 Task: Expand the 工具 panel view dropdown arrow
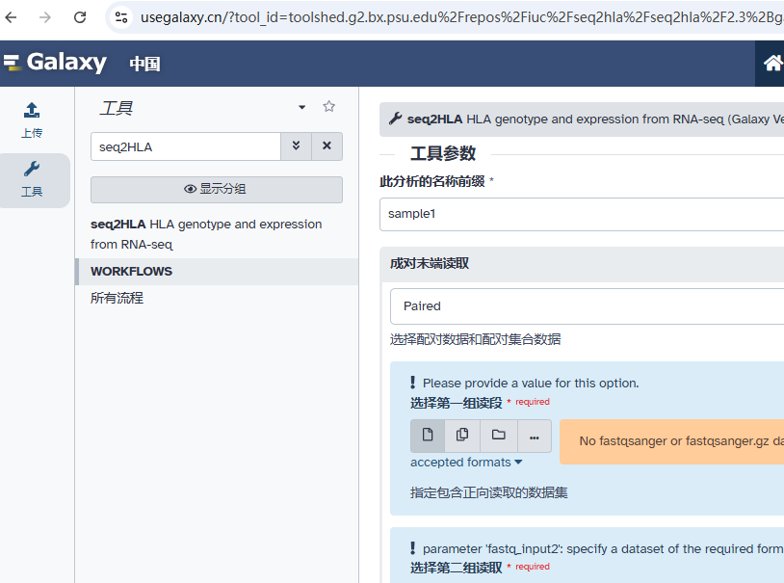click(302, 107)
